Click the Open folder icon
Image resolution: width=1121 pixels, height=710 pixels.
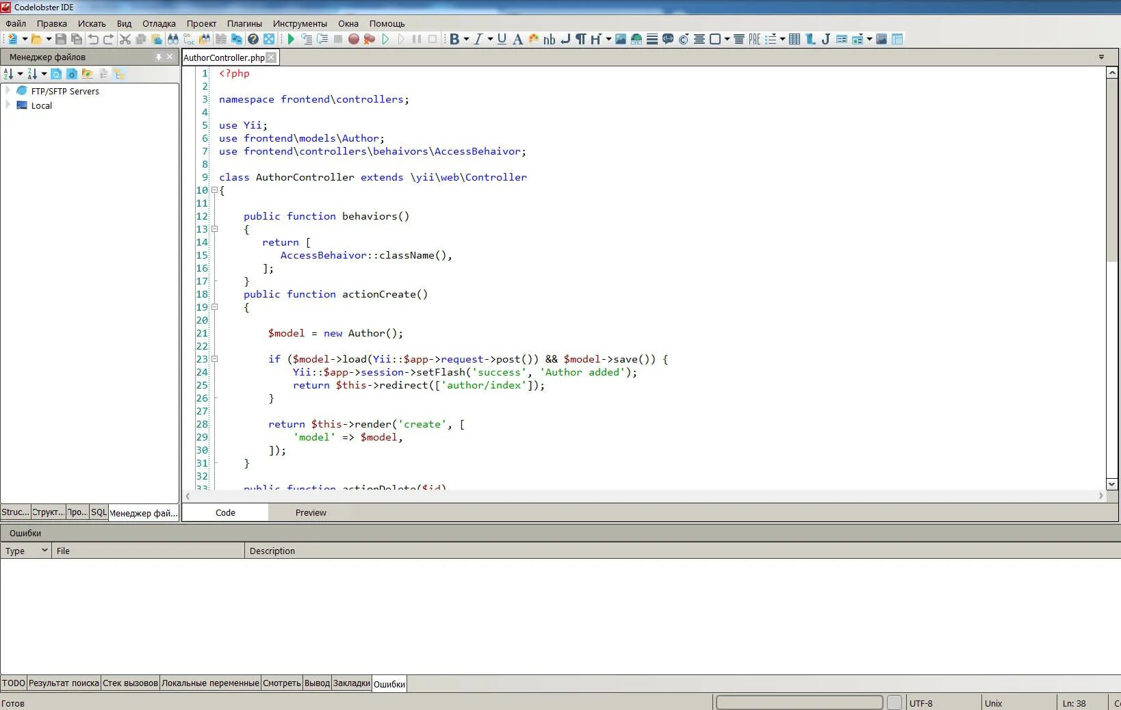coord(36,39)
